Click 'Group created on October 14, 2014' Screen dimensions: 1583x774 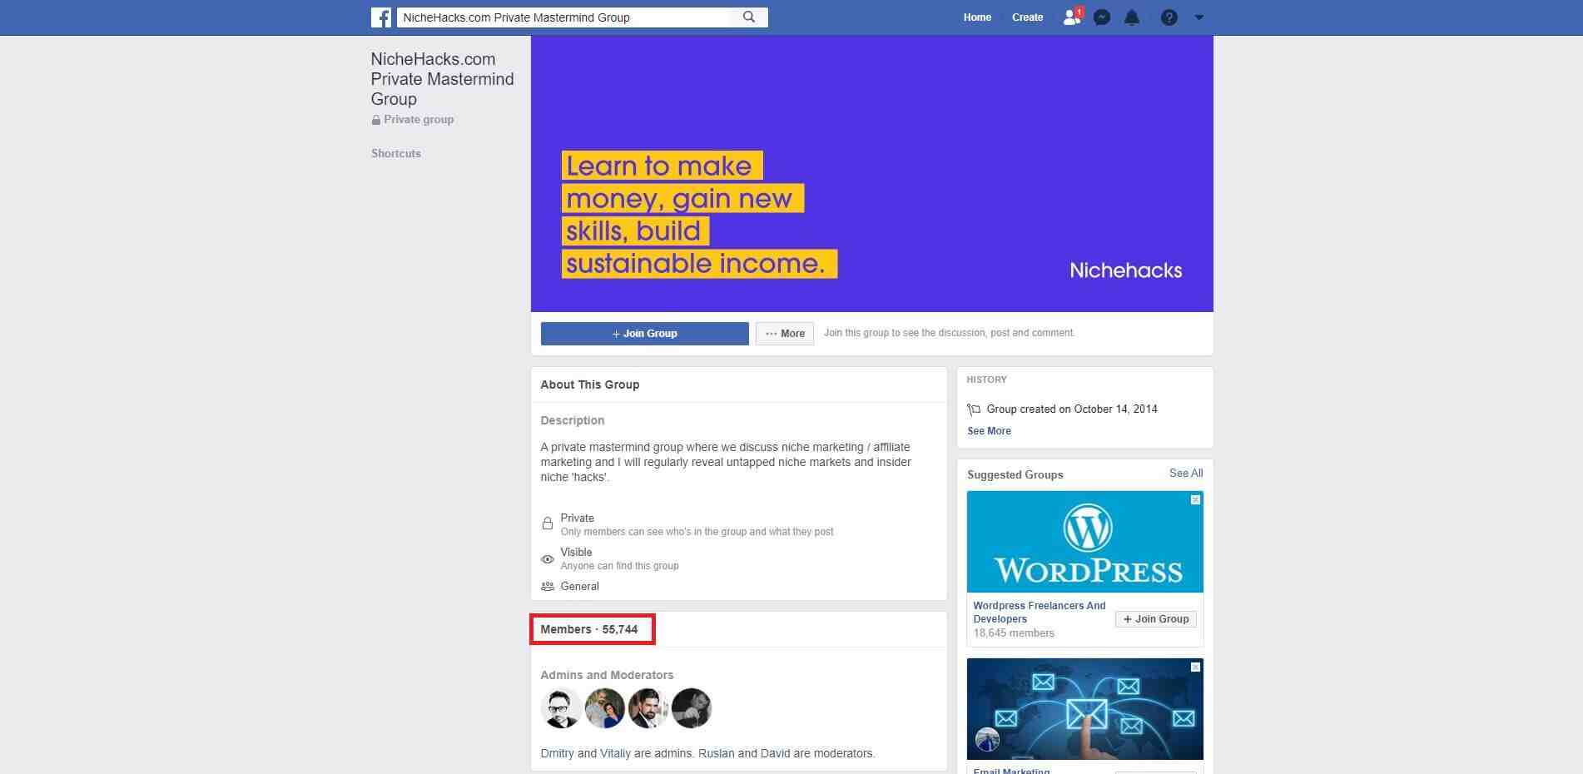pyautogui.click(x=1072, y=409)
